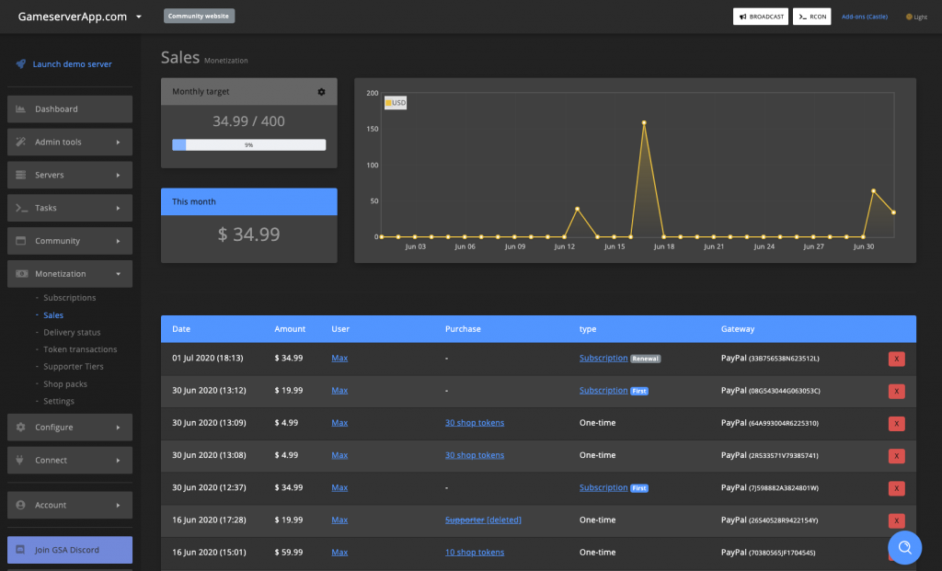The image size is (942, 571).
Task: Open Delivery status submenu item
Action: tap(72, 332)
